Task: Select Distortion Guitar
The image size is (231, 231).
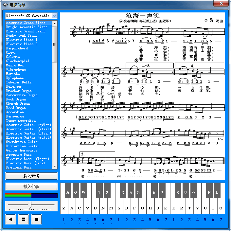Action: pyautogui.click(x=29, y=146)
